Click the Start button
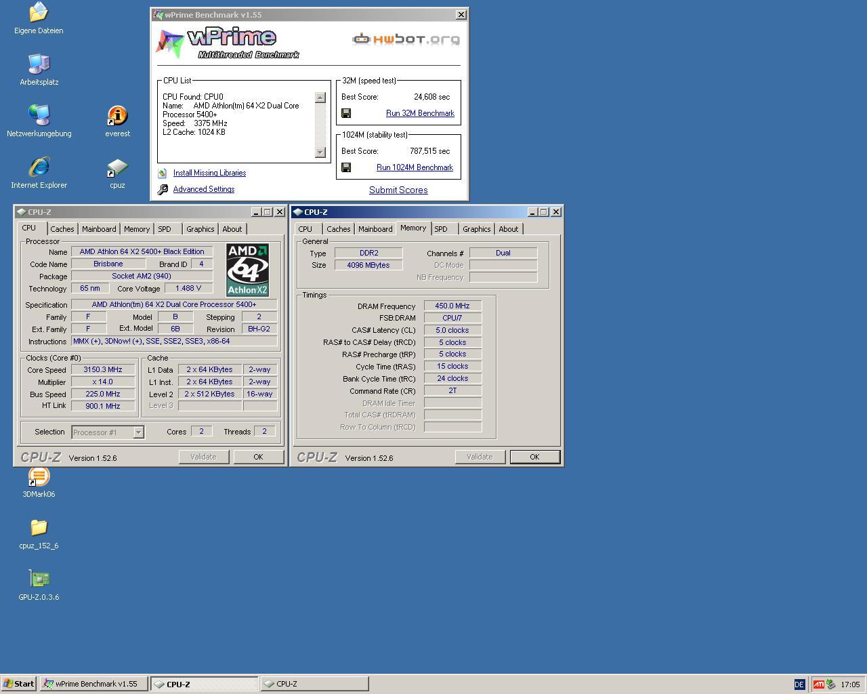The image size is (867, 694). (19, 684)
